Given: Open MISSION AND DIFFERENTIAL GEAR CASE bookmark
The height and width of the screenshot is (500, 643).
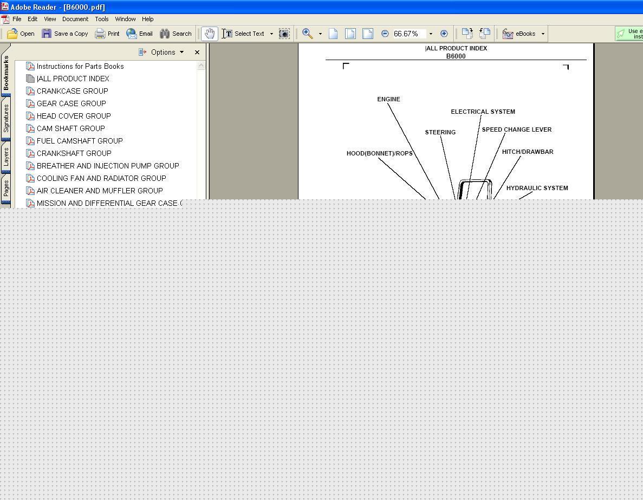Looking at the screenshot, I should (x=109, y=204).
